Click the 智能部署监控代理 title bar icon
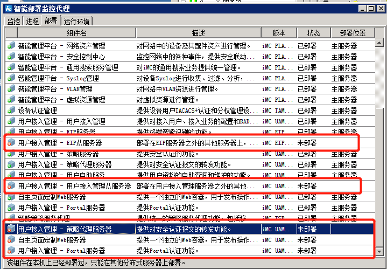387x269 pixels. [9, 9]
